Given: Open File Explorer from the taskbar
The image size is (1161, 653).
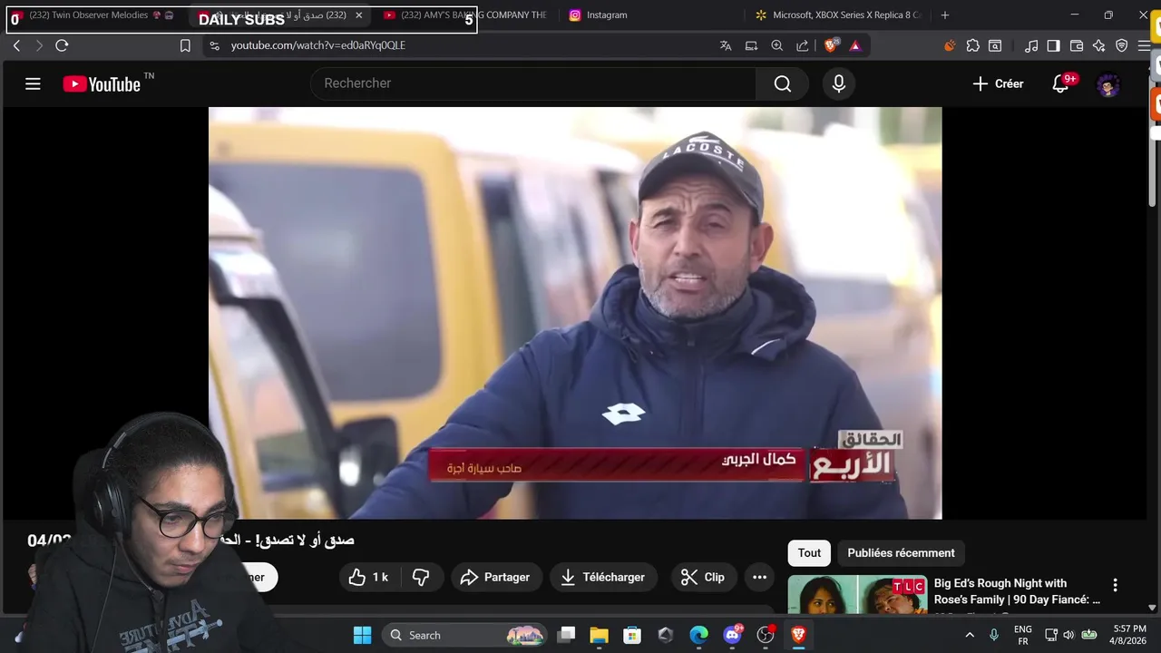Looking at the screenshot, I should coord(599,635).
